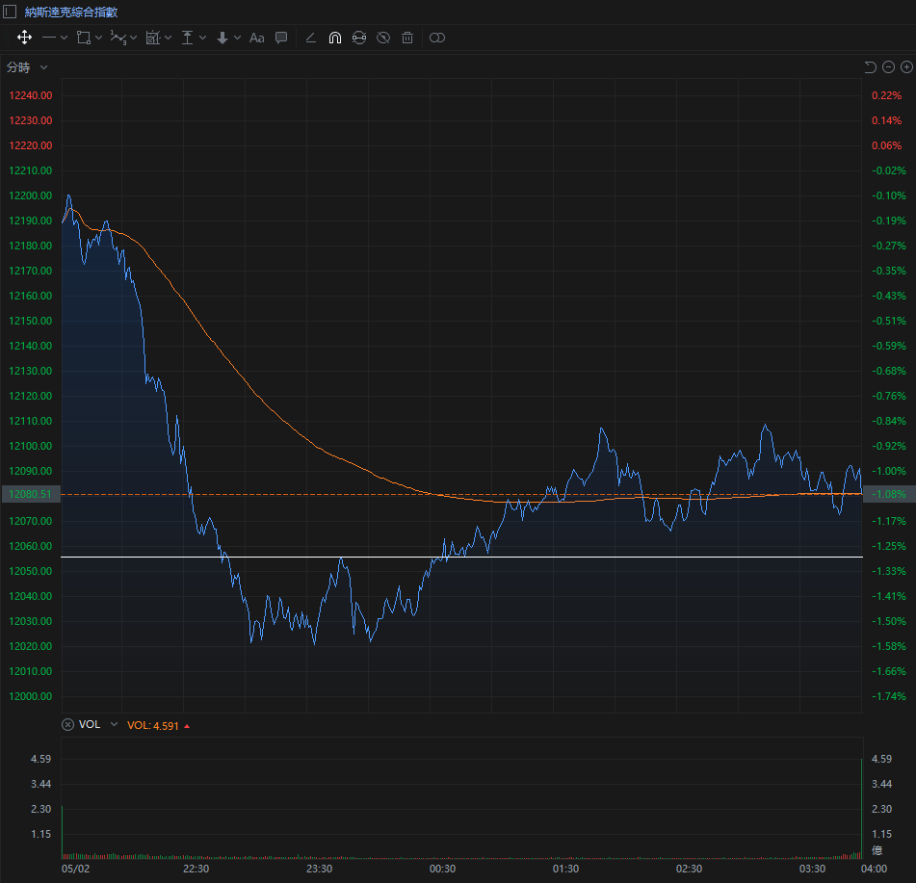Click the 04:00 time axis label
The height and width of the screenshot is (883, 916).
[x=874, y=869]
